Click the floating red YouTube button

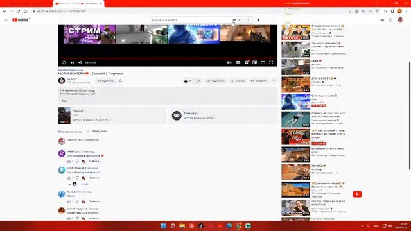[357, 194]
